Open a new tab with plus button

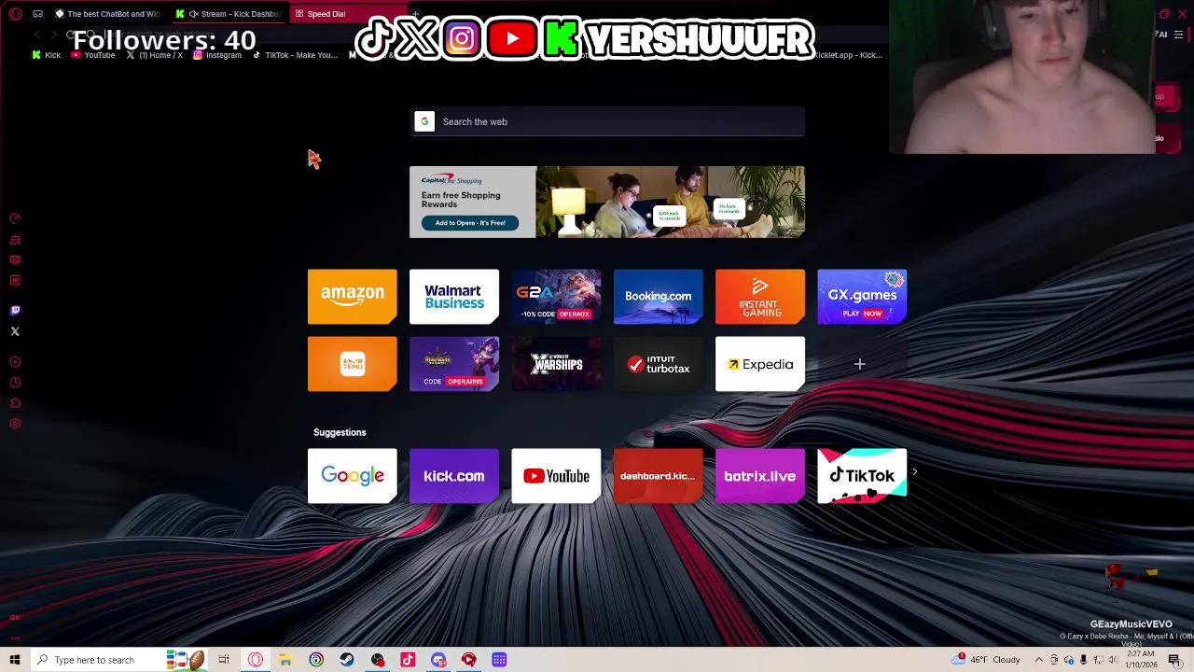[x=417, y=14]
